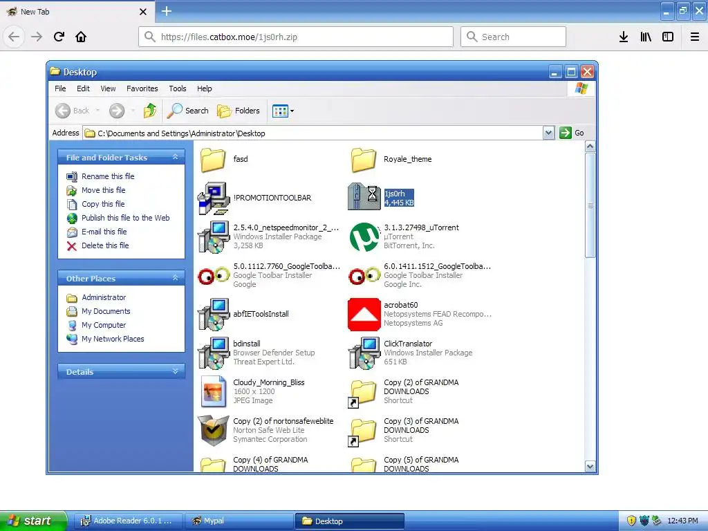Click the Explorer Up folder button
Screen dimensions: 708x531
click(150, 111)
